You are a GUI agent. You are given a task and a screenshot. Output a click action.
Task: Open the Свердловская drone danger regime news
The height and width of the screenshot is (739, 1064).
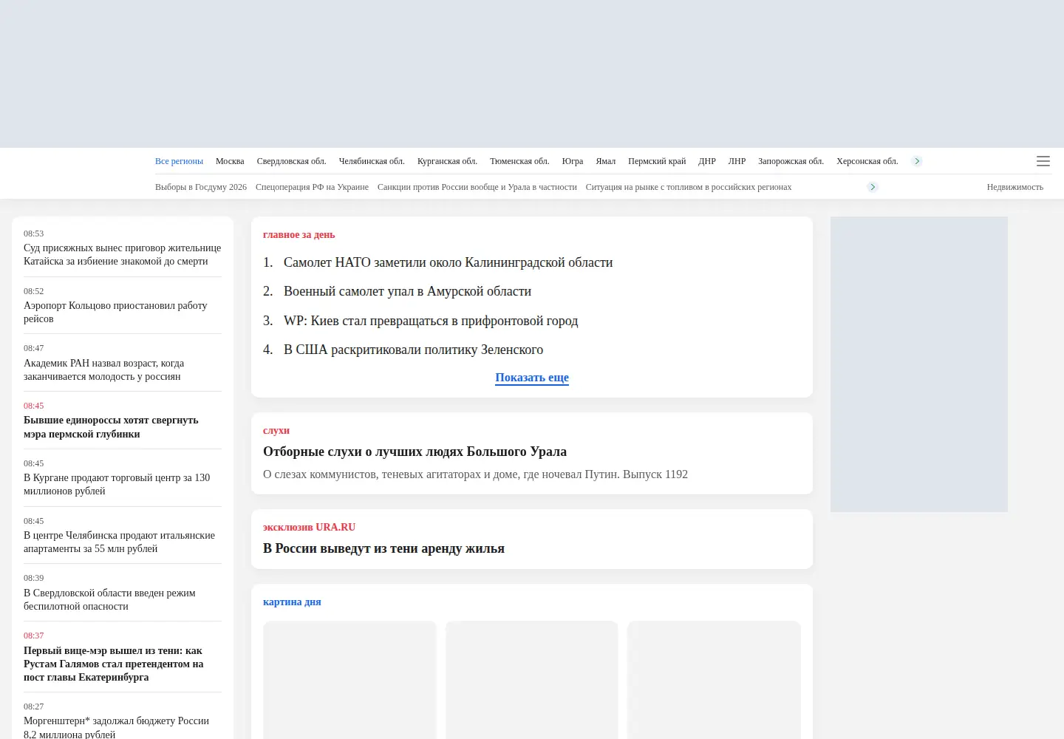tap(109, 599)
